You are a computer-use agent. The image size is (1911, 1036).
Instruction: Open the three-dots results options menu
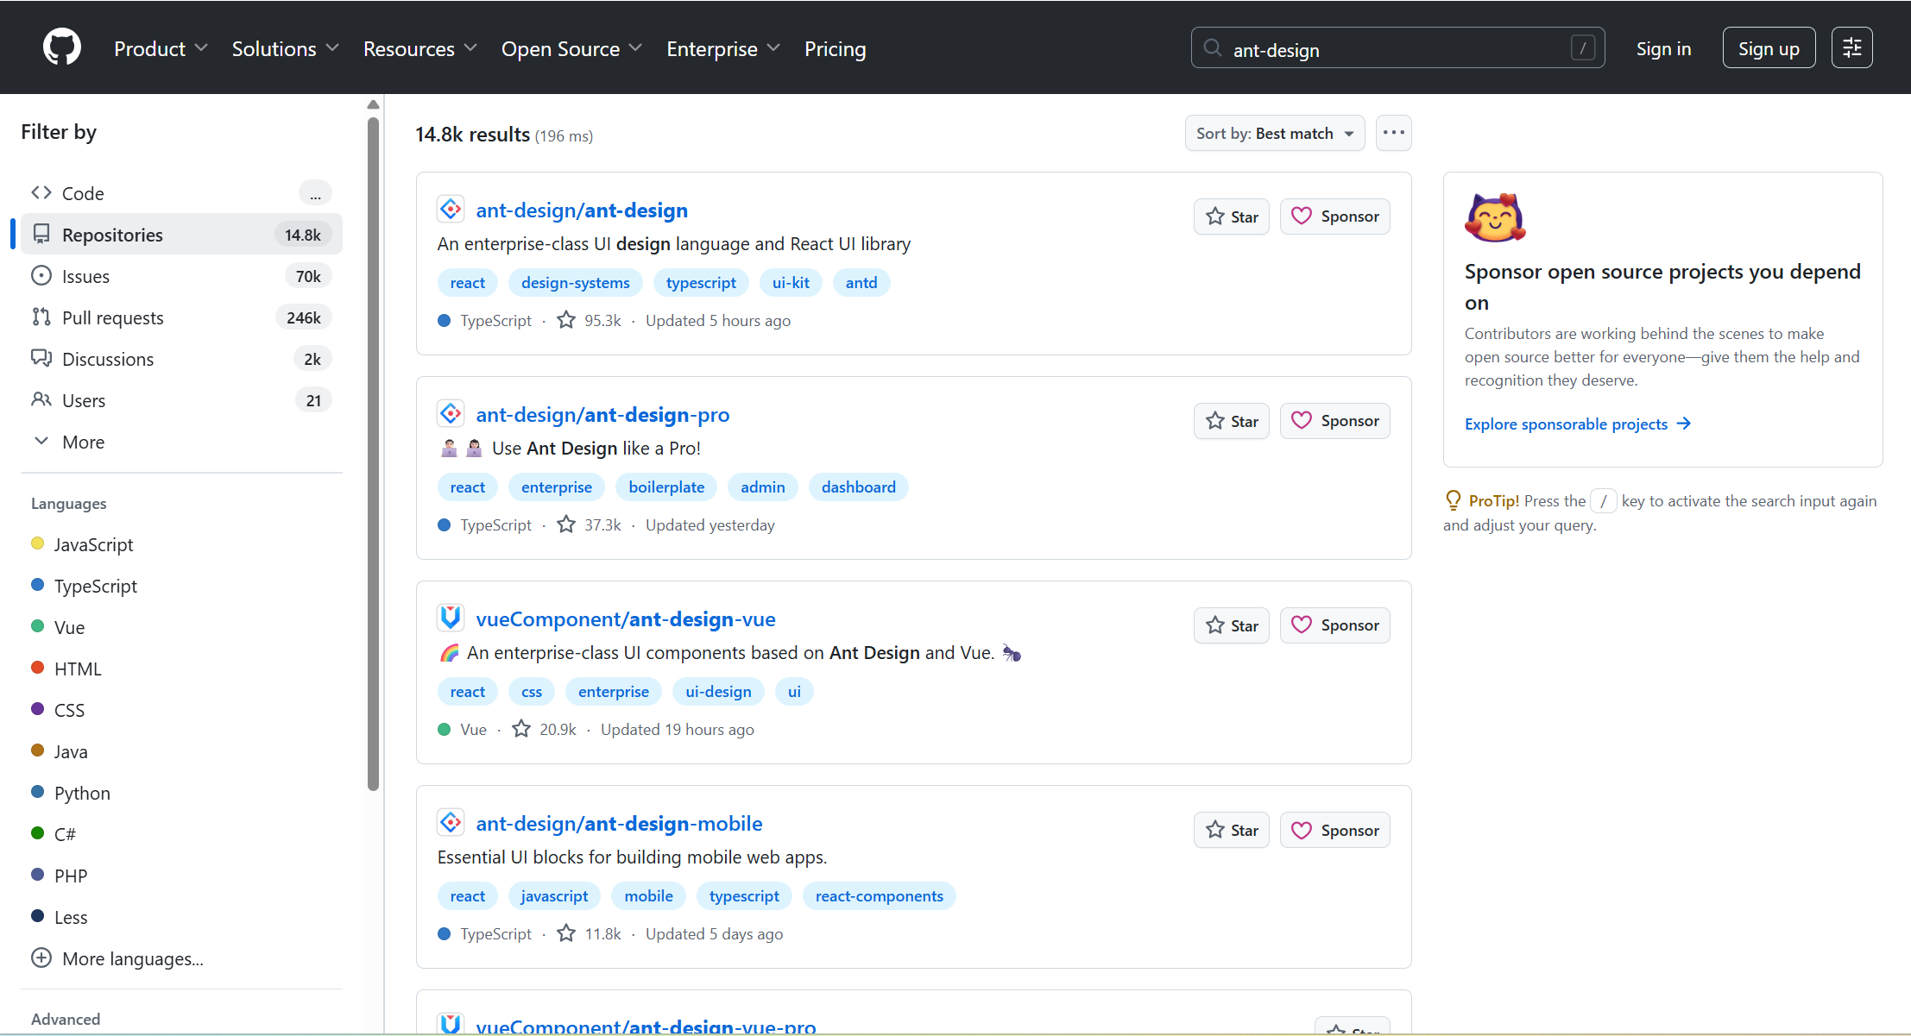pyautogui.click(x=1394, y=133)
